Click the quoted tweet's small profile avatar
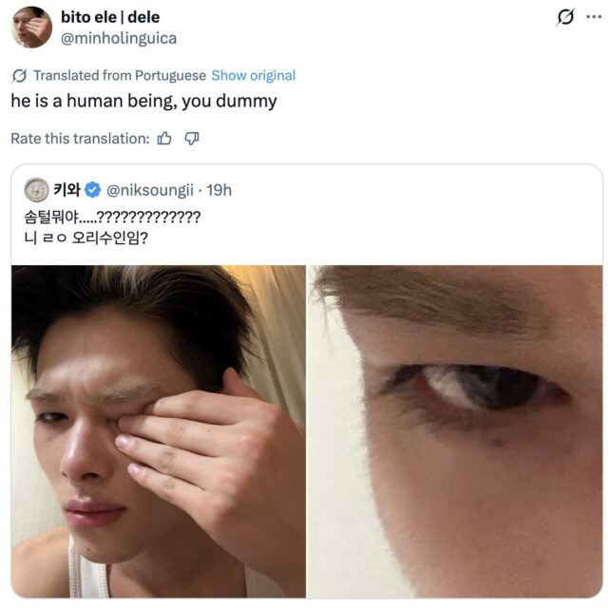The image size is (612, 608). pyautogui.click(x=37, y=189)
